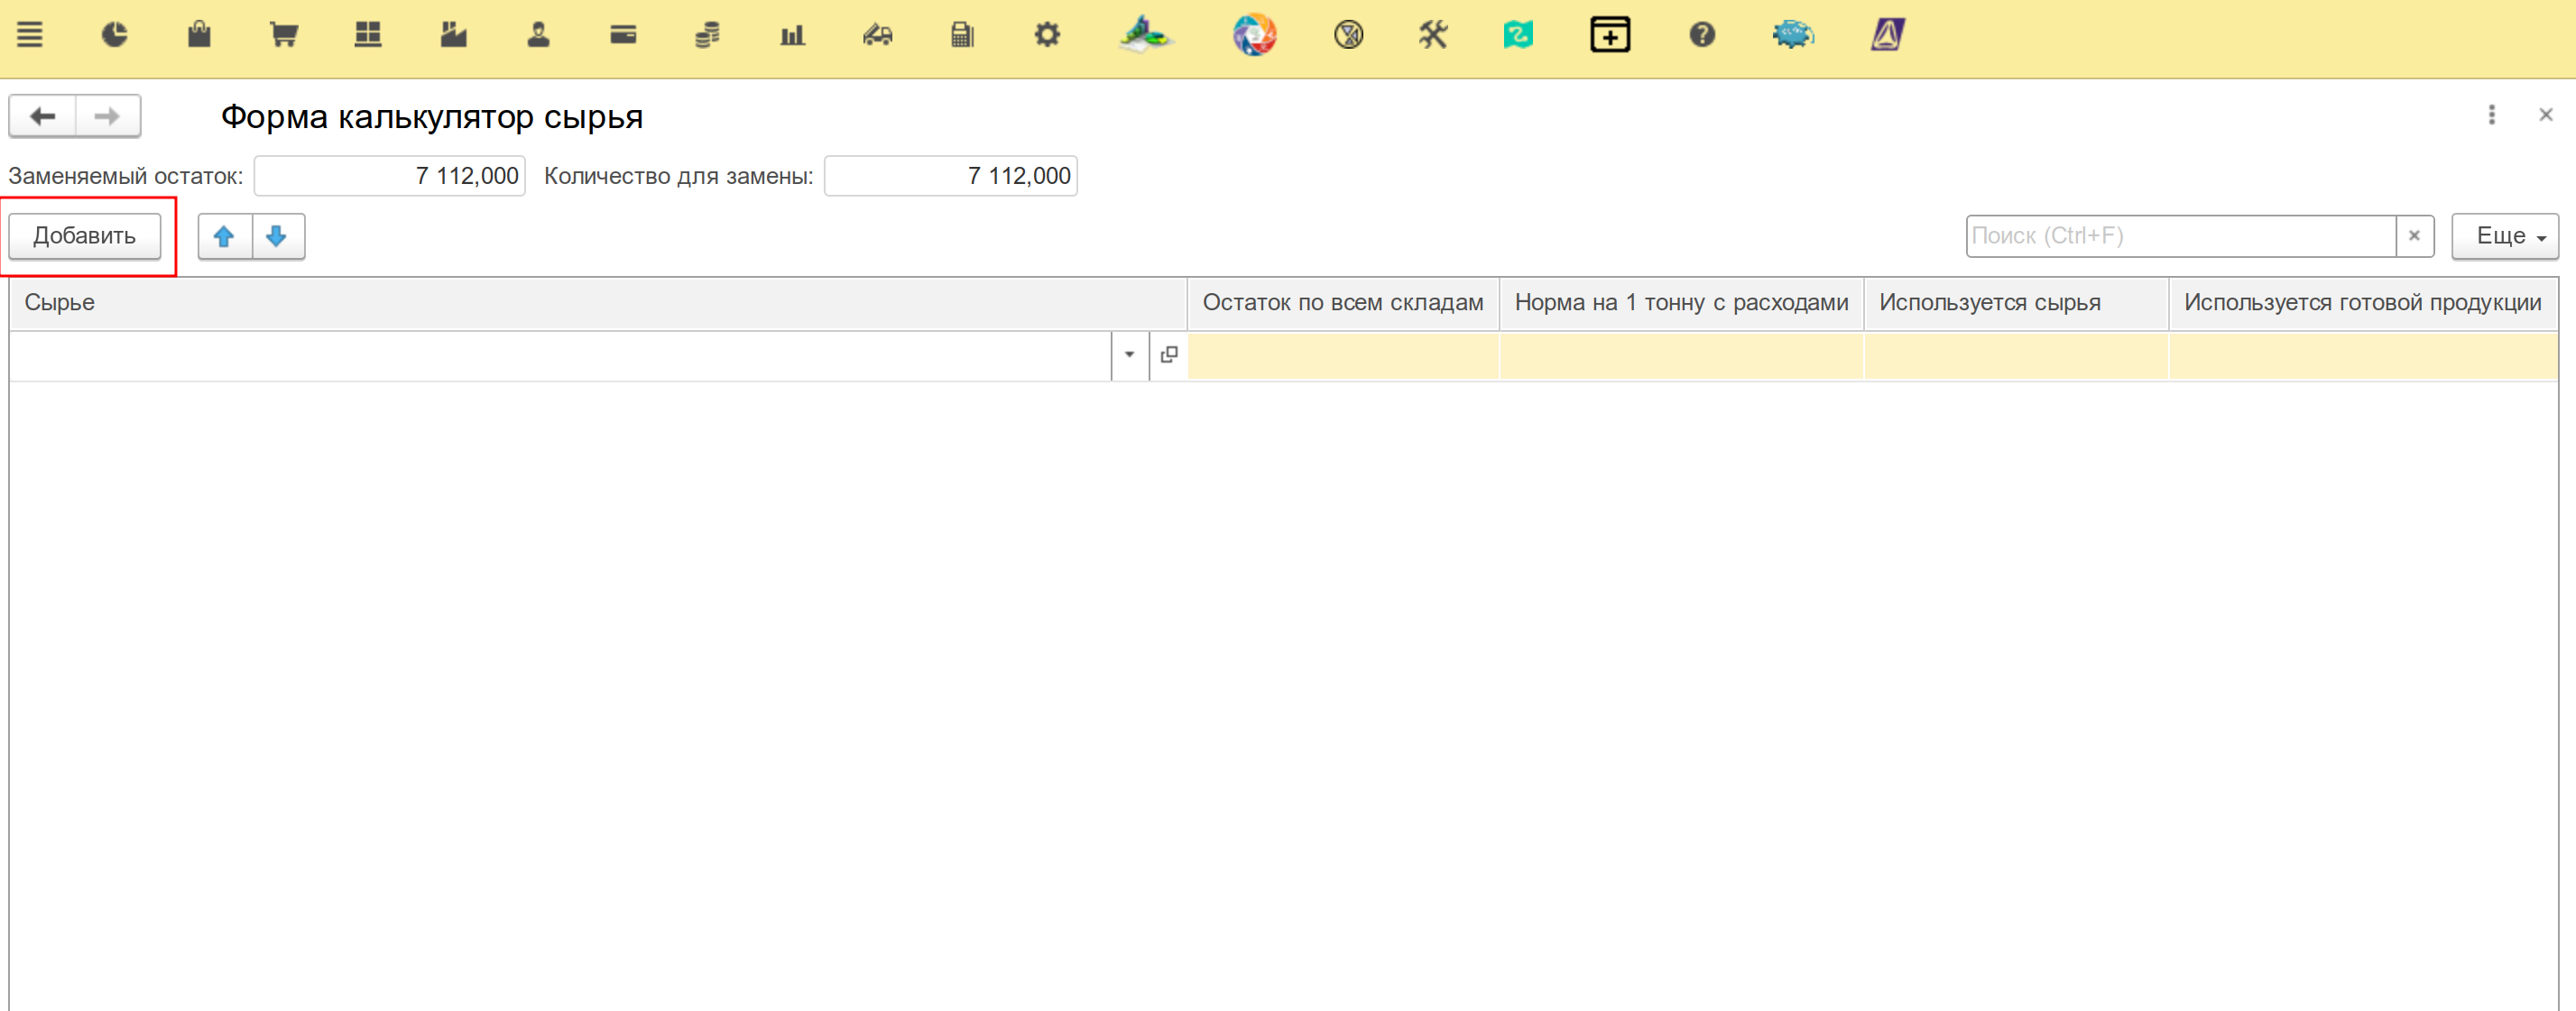Go back with the left arrow button
Screen dimensions: 2576x1011
43,116
